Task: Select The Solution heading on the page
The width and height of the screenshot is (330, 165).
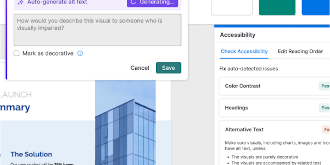Action: (x=31, y=154)
